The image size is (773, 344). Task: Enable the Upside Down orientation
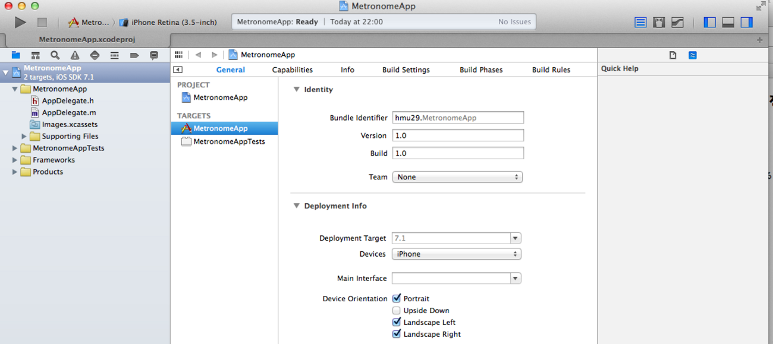397,310
